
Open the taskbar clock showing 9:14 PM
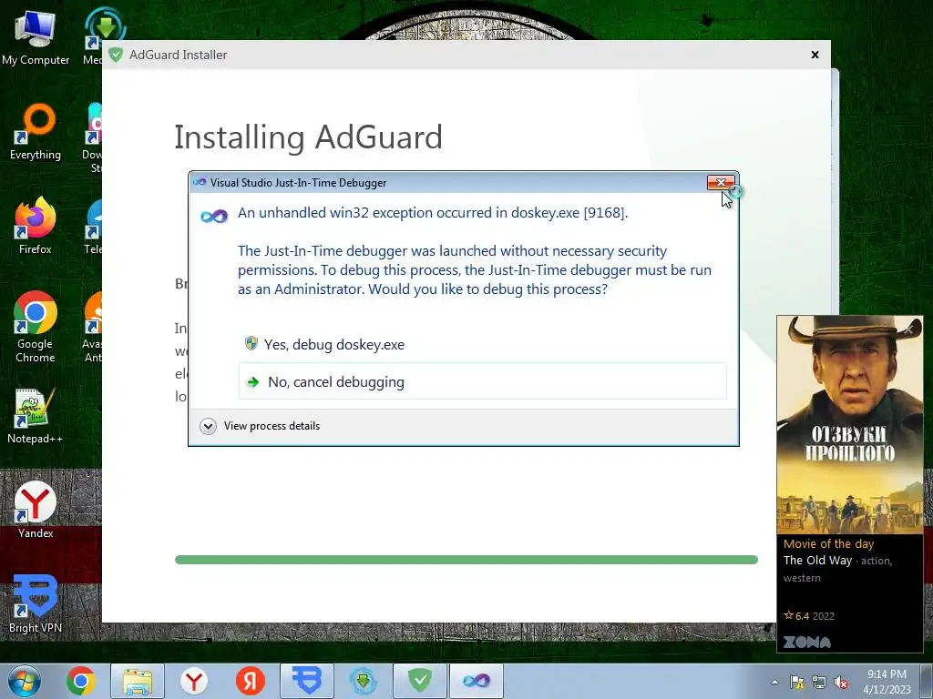click(x=887, y=681)
